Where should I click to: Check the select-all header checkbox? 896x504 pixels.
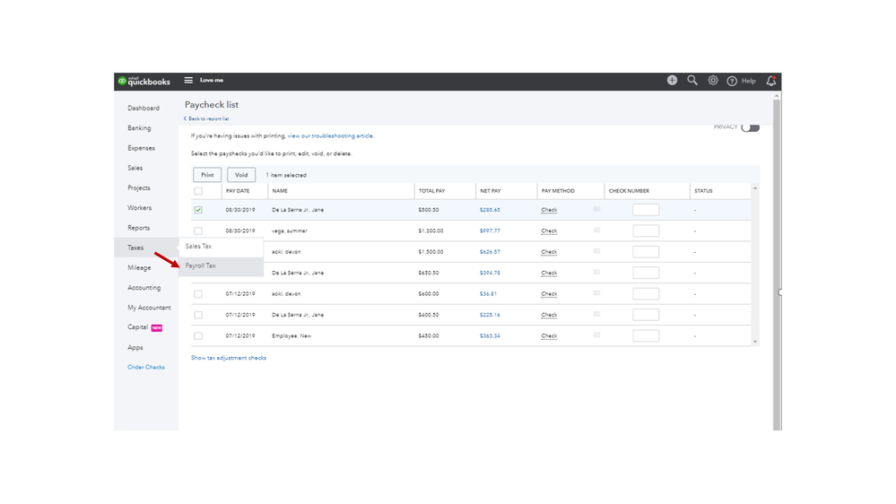click(x=198, y=191)
